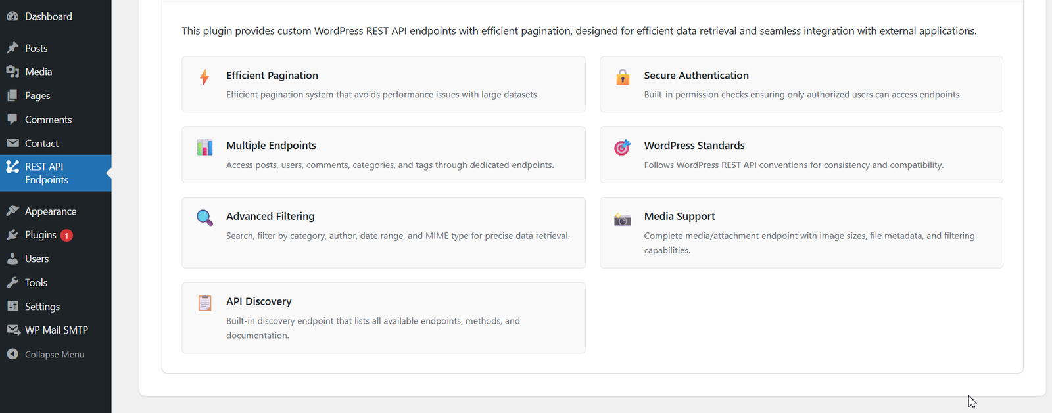Click the 'Built-in discovery endpoint' description
1052x413 pixels.
(x=373, y=328)
